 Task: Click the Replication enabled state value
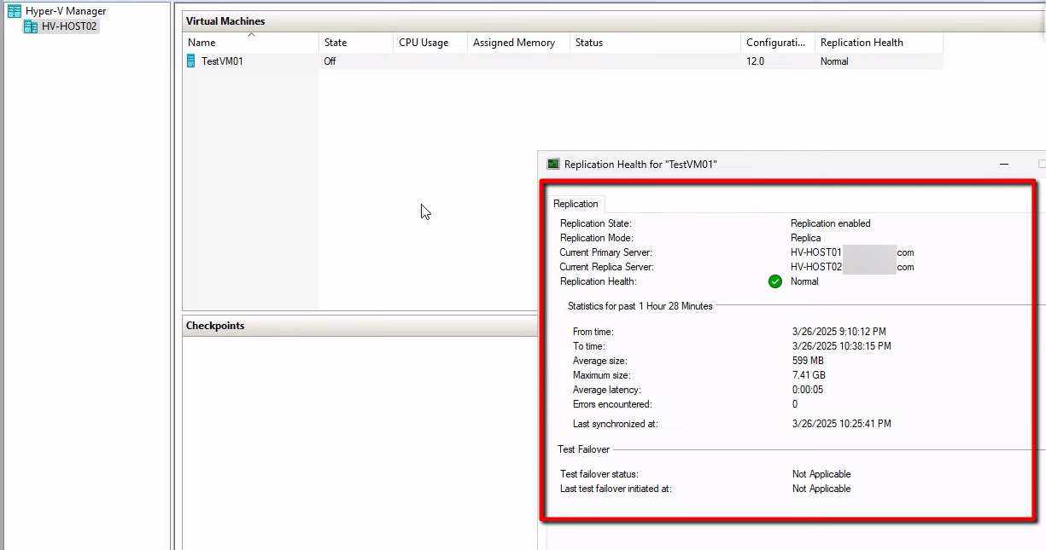(831, 223)
